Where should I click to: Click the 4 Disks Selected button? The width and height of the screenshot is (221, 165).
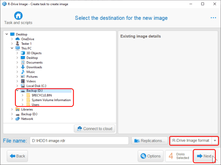pyautogui.click(x=179, y=156)
